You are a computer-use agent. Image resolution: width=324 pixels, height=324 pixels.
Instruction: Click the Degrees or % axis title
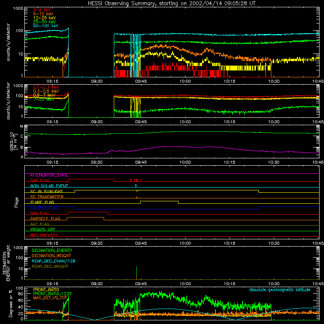tap(11, 303)
